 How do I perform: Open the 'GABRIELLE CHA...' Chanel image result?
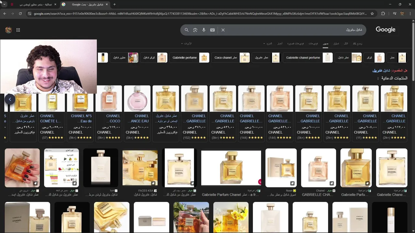pyautogui.click(x=318, y=168)
